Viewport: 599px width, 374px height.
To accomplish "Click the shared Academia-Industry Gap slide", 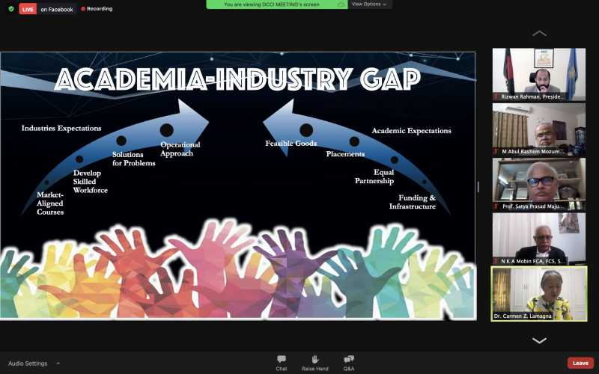I will [x=238, y=186].
